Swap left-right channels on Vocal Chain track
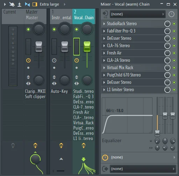The width and height of the screenshot is (179, 176). [x=77, y=83]
